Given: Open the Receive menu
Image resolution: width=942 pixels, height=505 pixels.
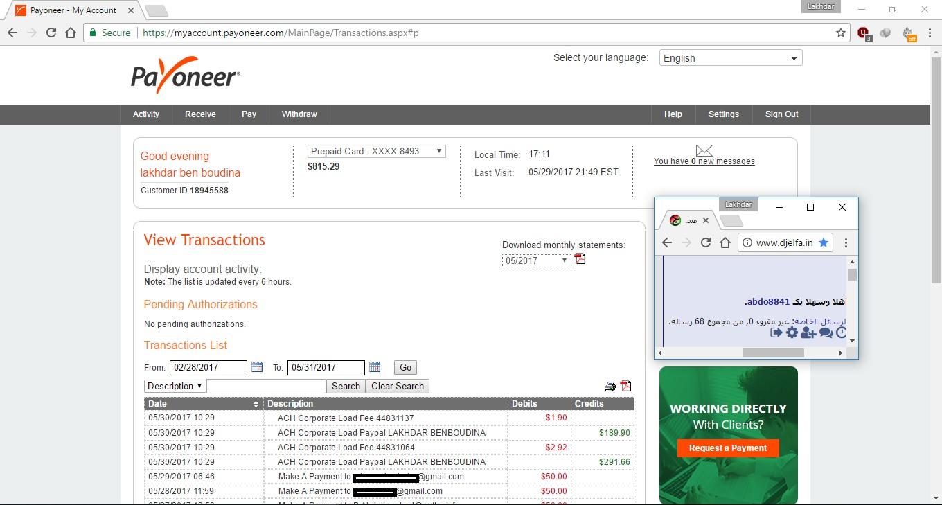Looking at the screenshot, I should pyautogui.click(x=200, y=114).
